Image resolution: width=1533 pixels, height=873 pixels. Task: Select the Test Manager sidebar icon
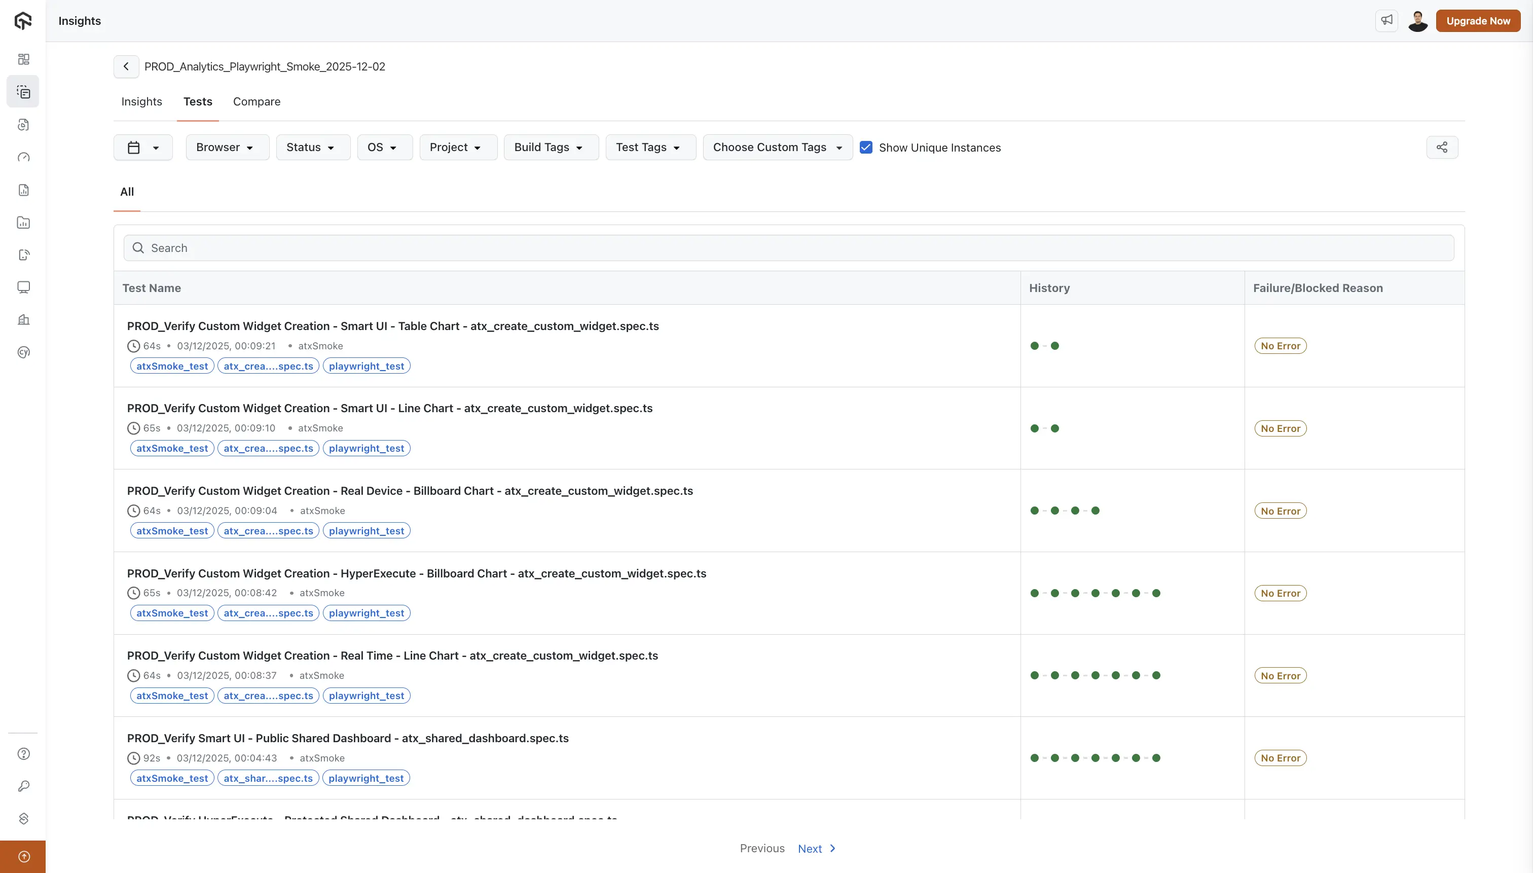(23, 91)
